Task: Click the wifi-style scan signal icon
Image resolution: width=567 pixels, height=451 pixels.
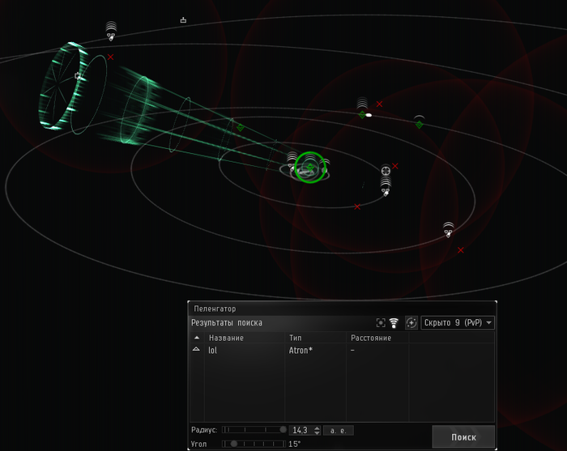Action: point(394,322)
